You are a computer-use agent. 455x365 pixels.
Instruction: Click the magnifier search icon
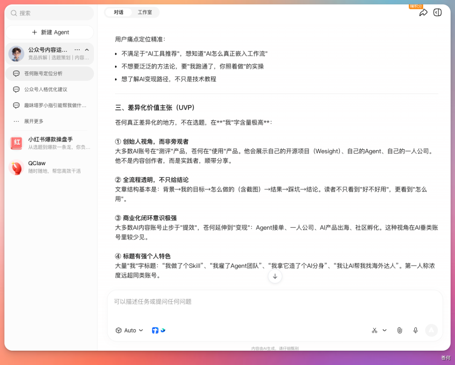[13, 13]
